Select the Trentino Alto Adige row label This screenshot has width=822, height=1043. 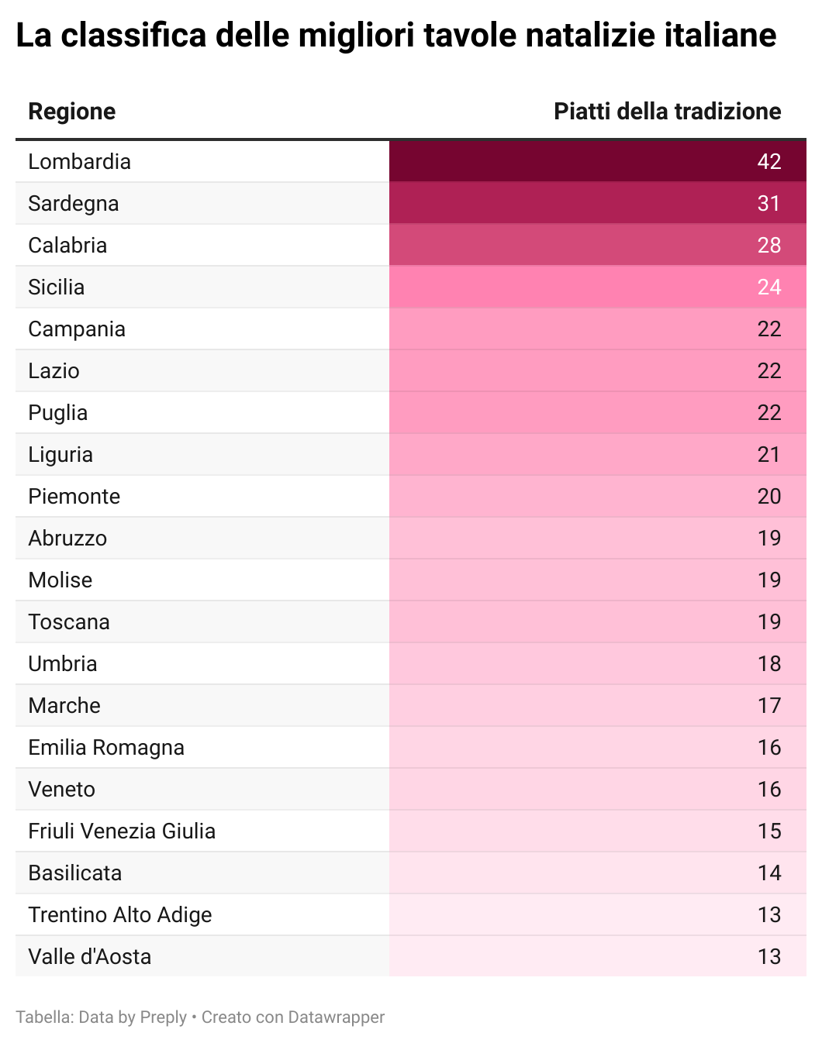120,914
